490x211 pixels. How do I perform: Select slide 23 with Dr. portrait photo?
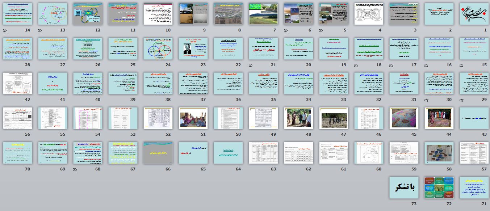(193, 48)
